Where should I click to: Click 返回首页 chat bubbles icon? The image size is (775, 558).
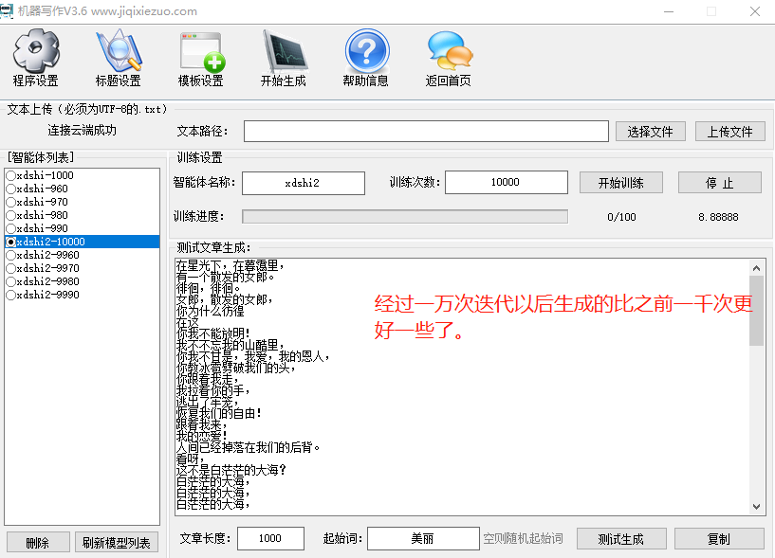tap(449, 51)
